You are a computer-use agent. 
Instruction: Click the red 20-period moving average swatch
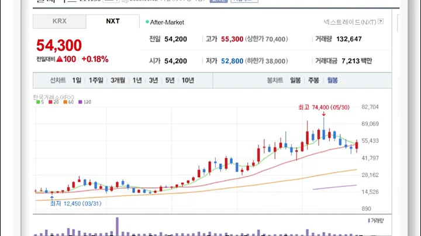(50, 102)
